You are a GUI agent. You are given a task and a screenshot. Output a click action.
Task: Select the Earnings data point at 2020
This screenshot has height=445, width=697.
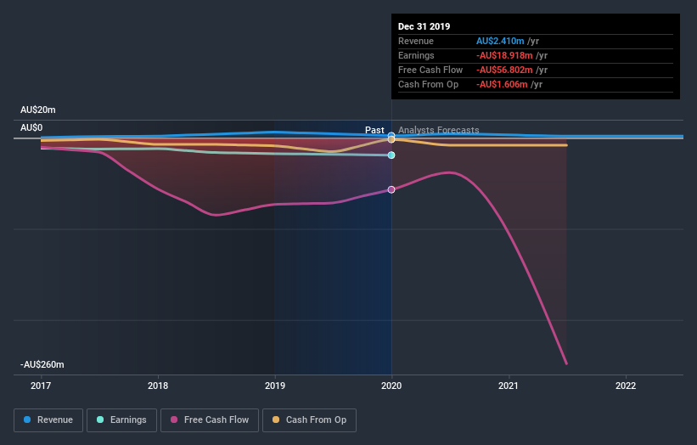[x=391, y=155]
